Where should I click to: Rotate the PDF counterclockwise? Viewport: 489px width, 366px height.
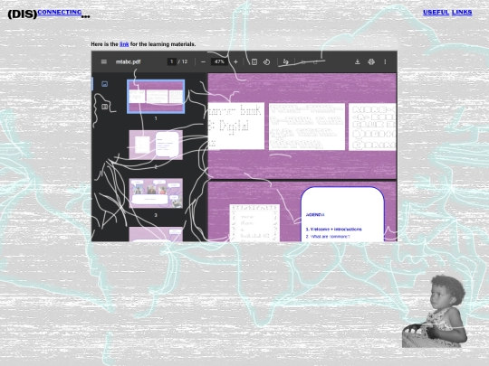coord(266,62)
